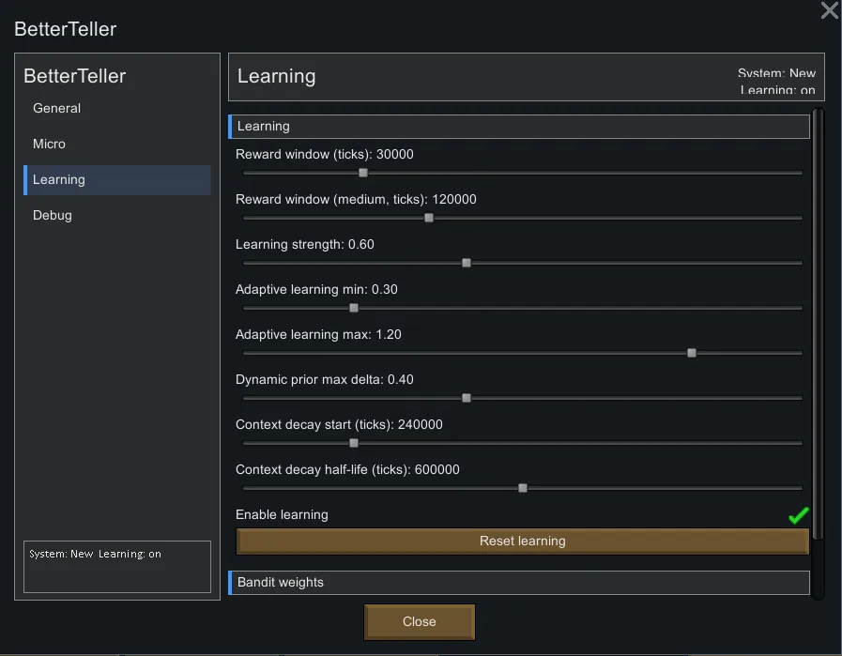The height and width of the screenshot is (656, 842).
Task: Open the General settings tab
Action: (x=57, y=108)
